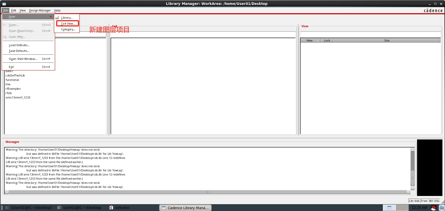Click the Messages horizontal scrollbar
The width and height of the screenshot is (445, 211).
pos(207,192)
